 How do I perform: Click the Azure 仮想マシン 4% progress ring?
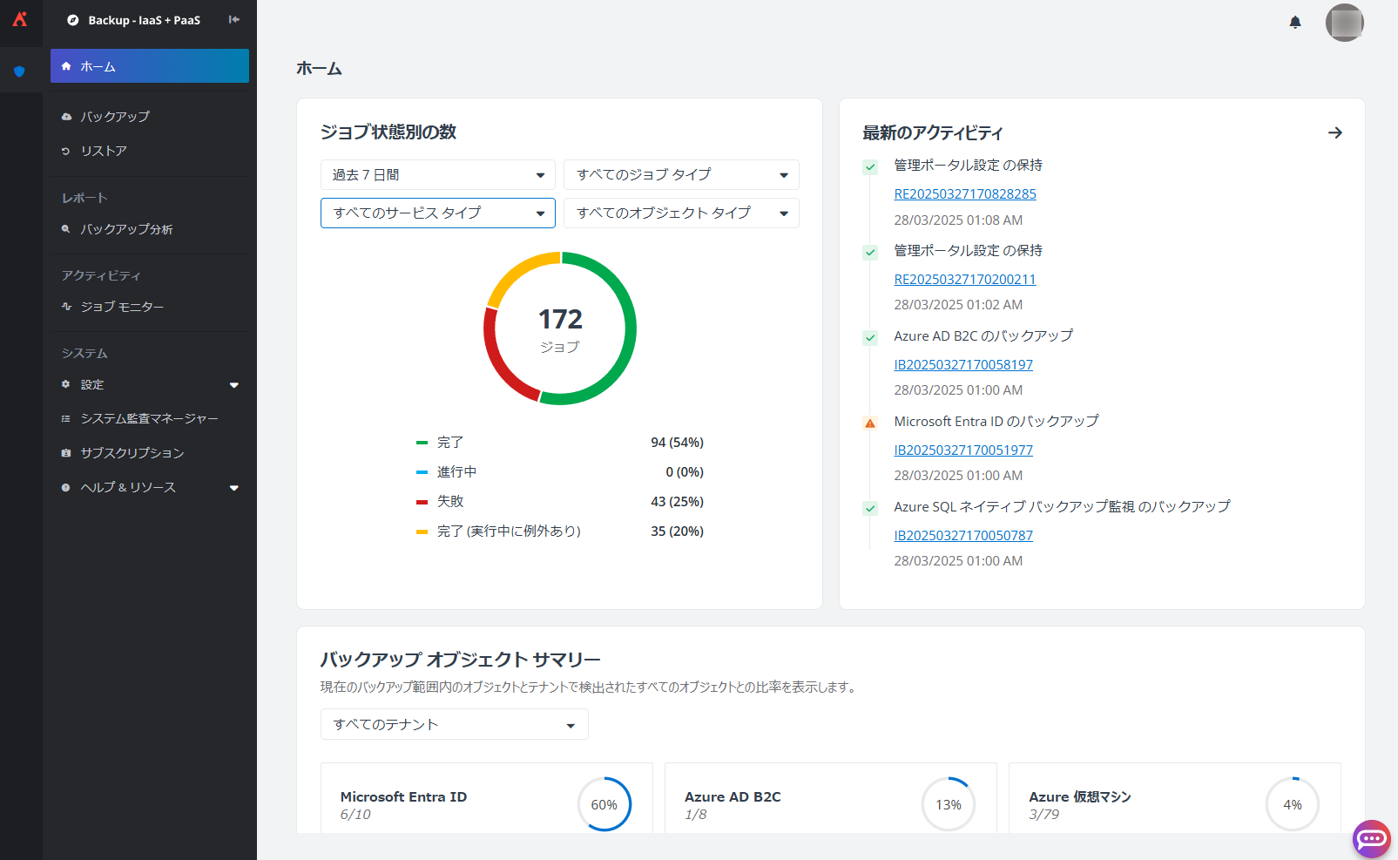1293,804
